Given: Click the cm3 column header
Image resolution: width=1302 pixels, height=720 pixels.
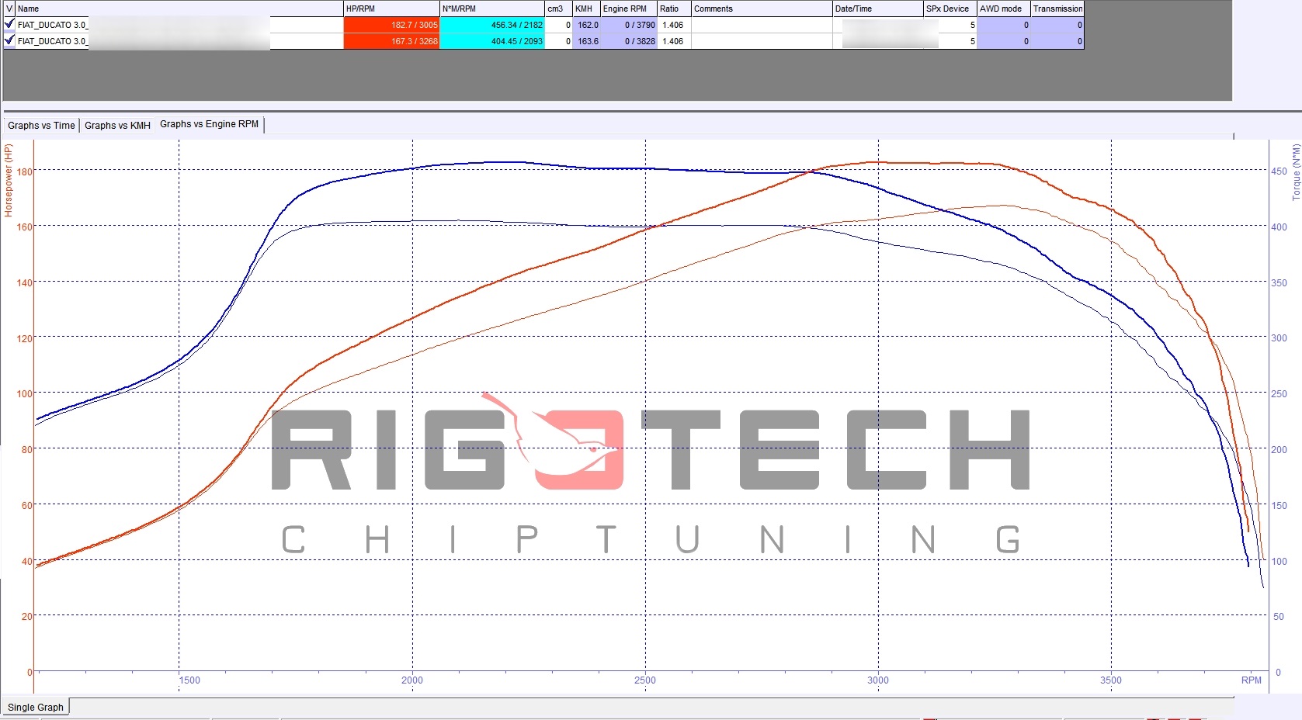Looking at the screenshot, I should [x=558, y=9].
